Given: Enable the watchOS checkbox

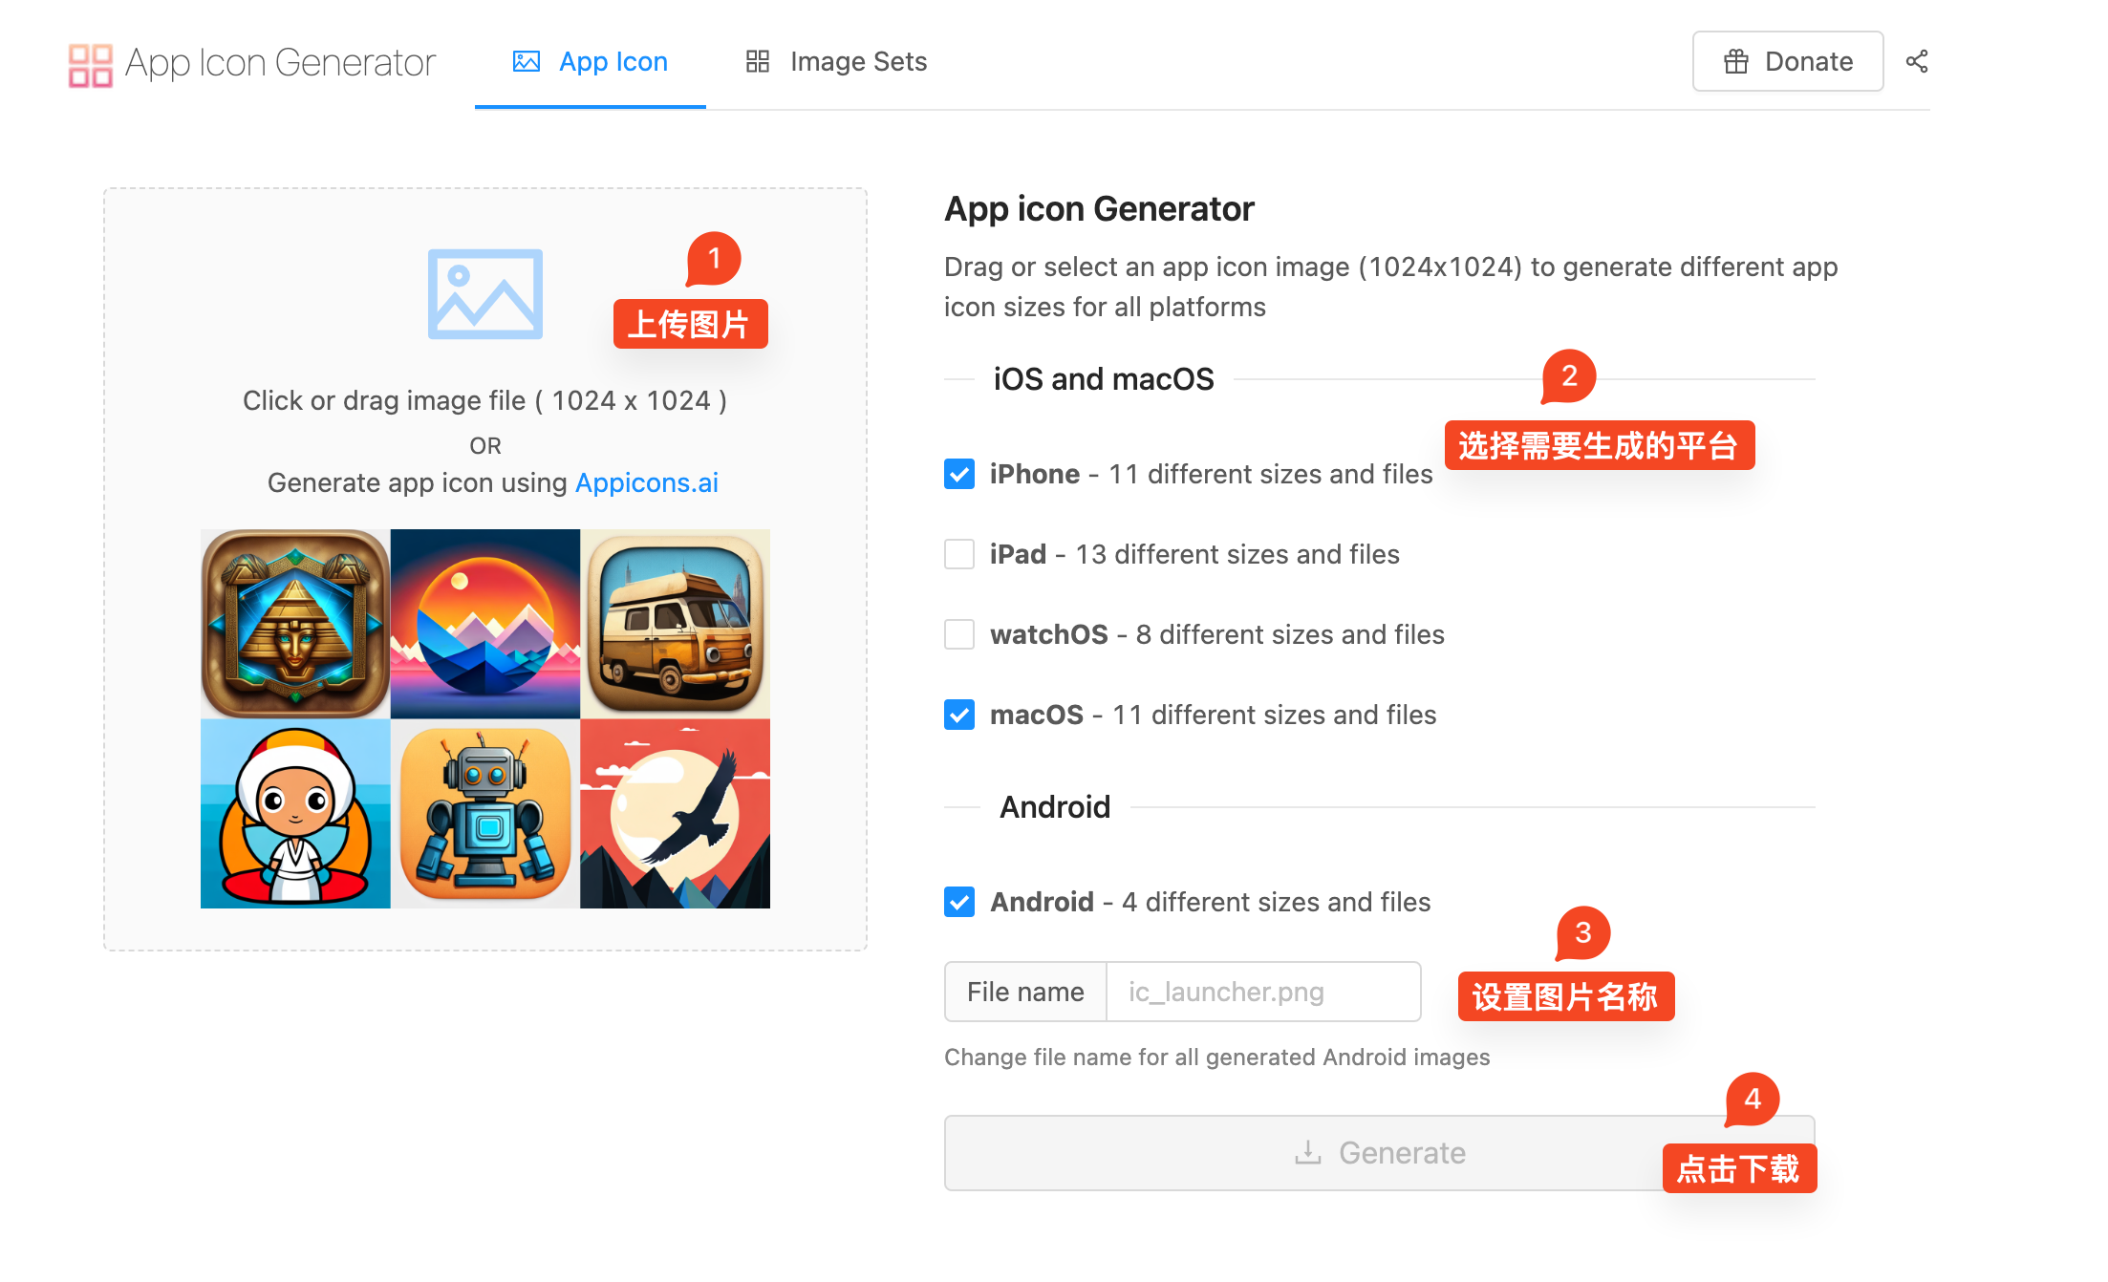Looking at the screenshot, I should [959, 634].
